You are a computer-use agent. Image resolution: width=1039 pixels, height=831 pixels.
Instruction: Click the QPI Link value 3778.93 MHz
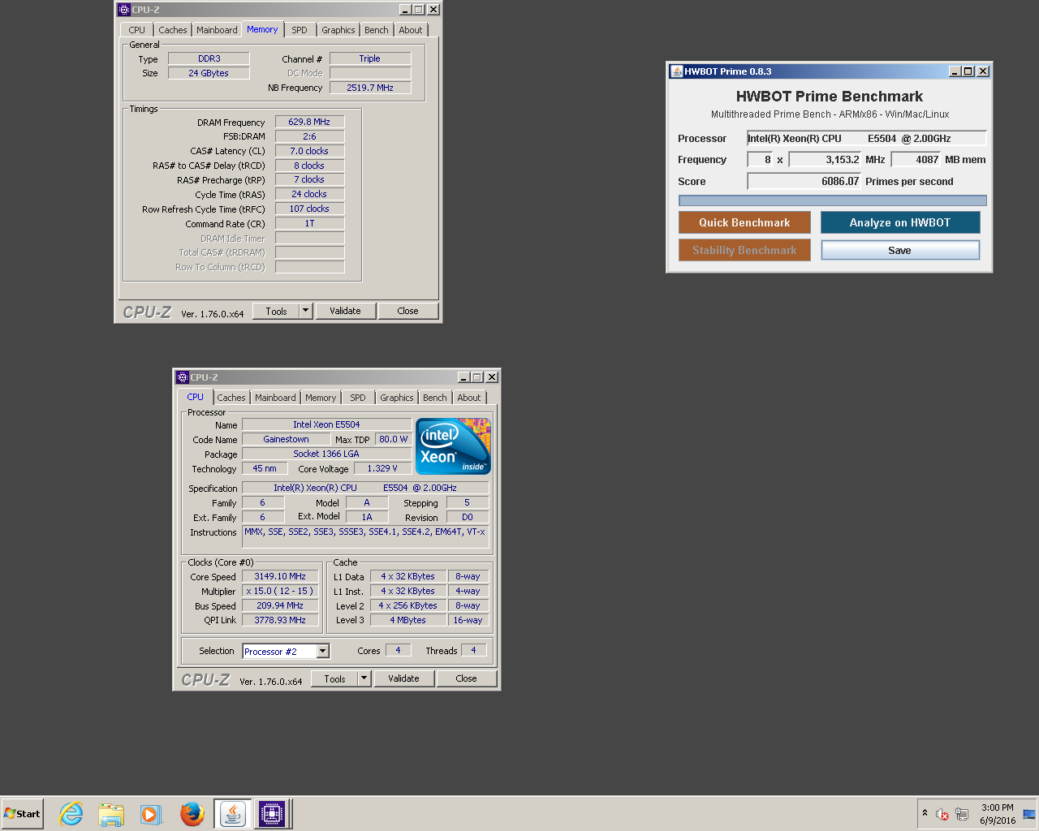coord(280,620)
